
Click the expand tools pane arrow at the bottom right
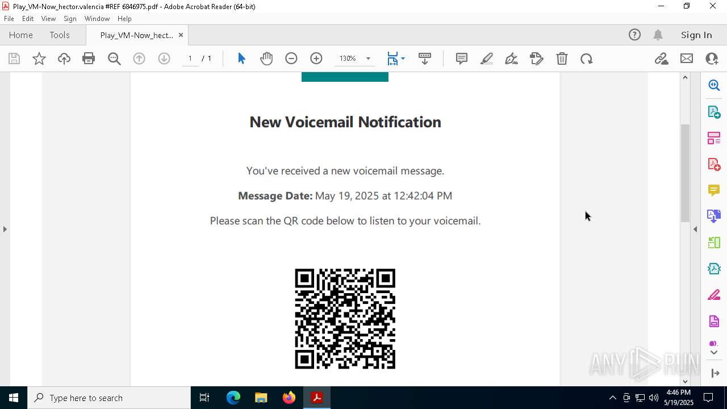click(715, 373)
